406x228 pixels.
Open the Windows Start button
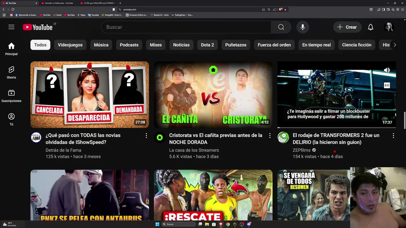pyautogui.click(x=157, y=224)
